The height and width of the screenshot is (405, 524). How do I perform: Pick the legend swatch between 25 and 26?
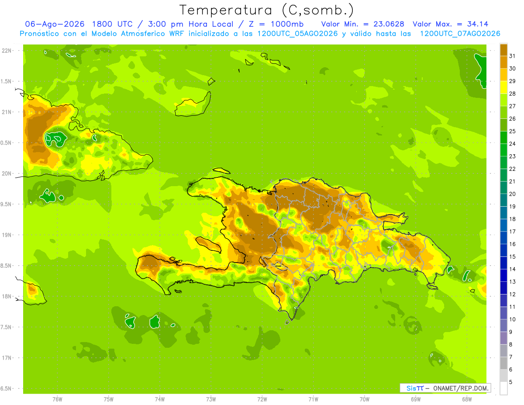pos(503,125)
